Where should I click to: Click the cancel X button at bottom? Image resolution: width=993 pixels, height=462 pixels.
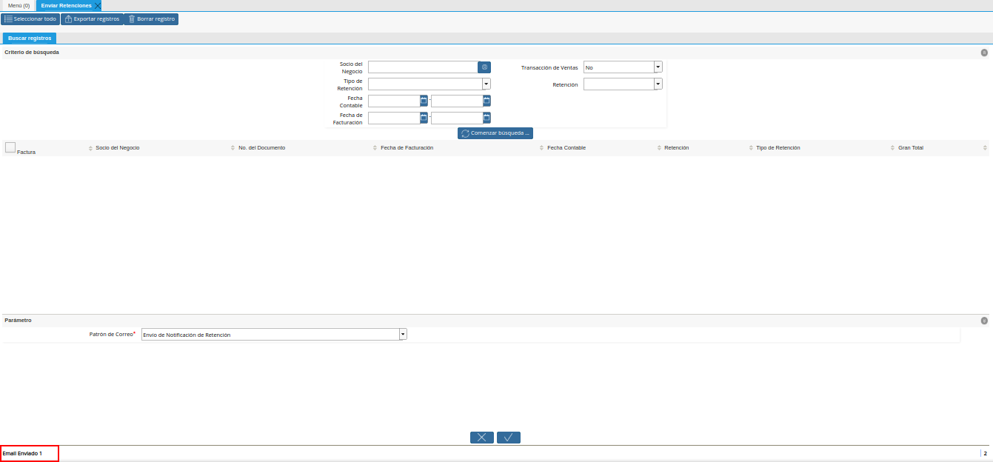(482, 438)
